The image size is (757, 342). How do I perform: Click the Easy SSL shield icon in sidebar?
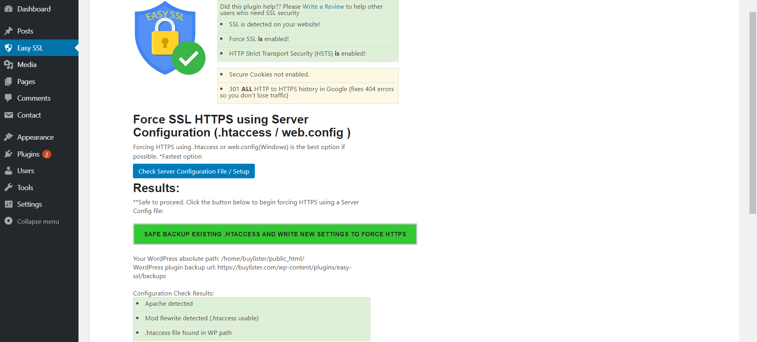(x=9, y=48)
